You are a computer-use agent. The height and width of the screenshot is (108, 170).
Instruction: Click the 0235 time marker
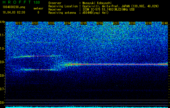tap(84, 23)
